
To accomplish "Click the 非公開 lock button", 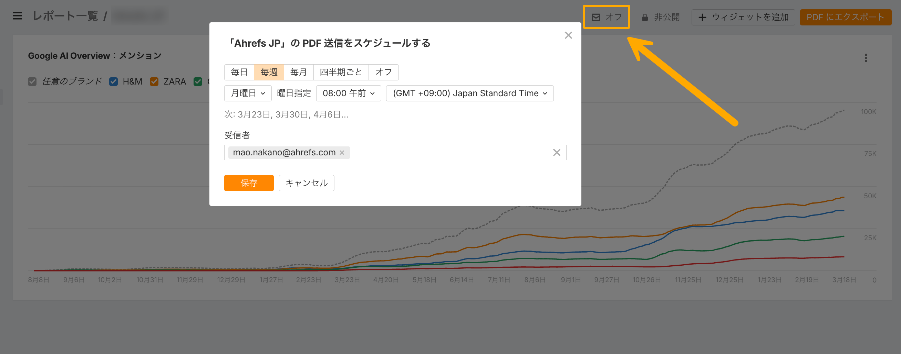I will (x=660, y=17).
